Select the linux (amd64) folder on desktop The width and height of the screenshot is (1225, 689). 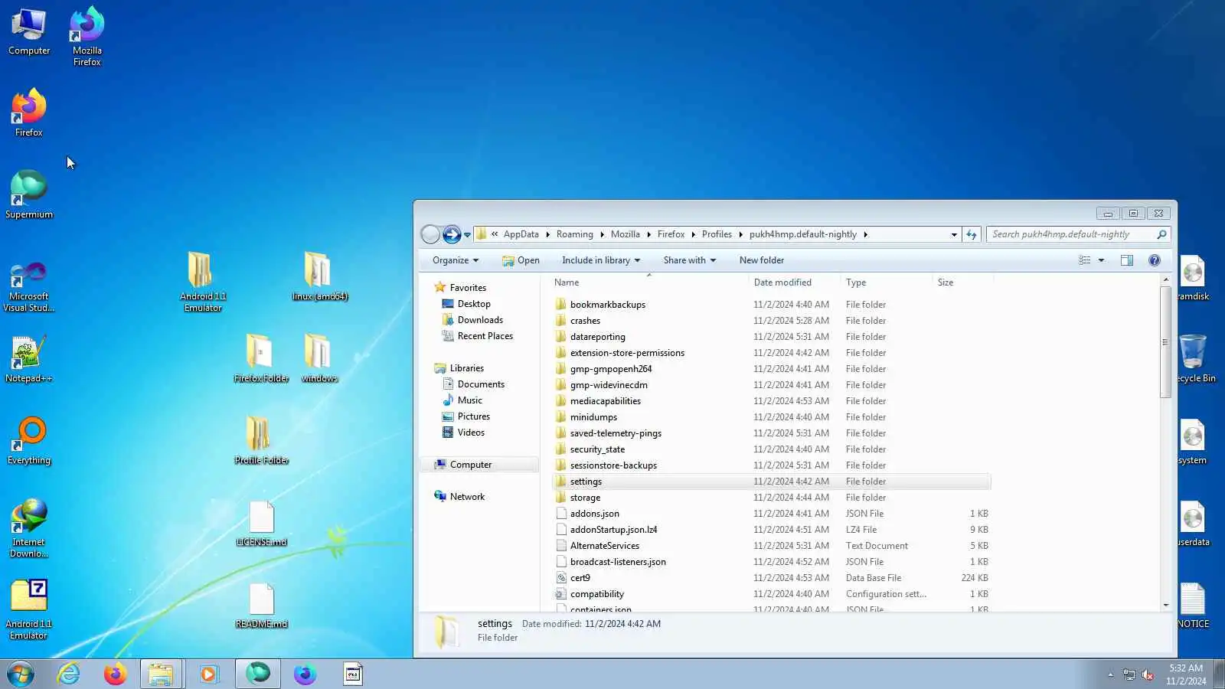click(x=319, y=276)
